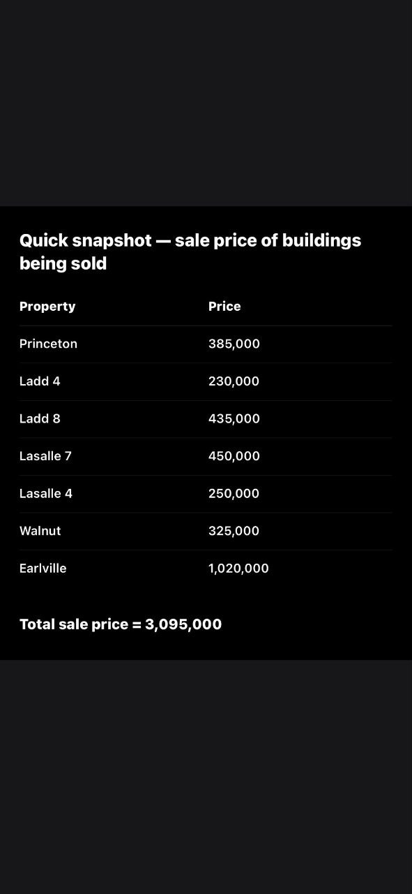This screenshot has height=894, width=412.
Task: Click the 450,000 price cell
Action: (x=234, y=456)
